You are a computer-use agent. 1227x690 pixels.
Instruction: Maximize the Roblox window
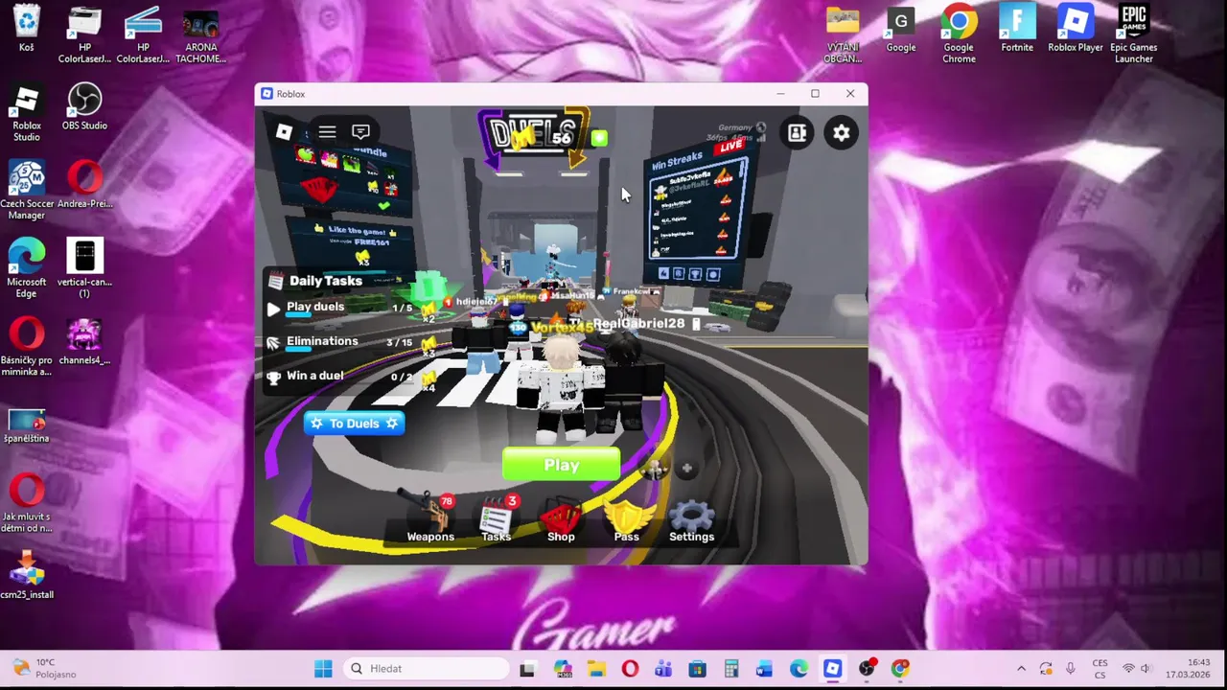[x=815, y=94]
